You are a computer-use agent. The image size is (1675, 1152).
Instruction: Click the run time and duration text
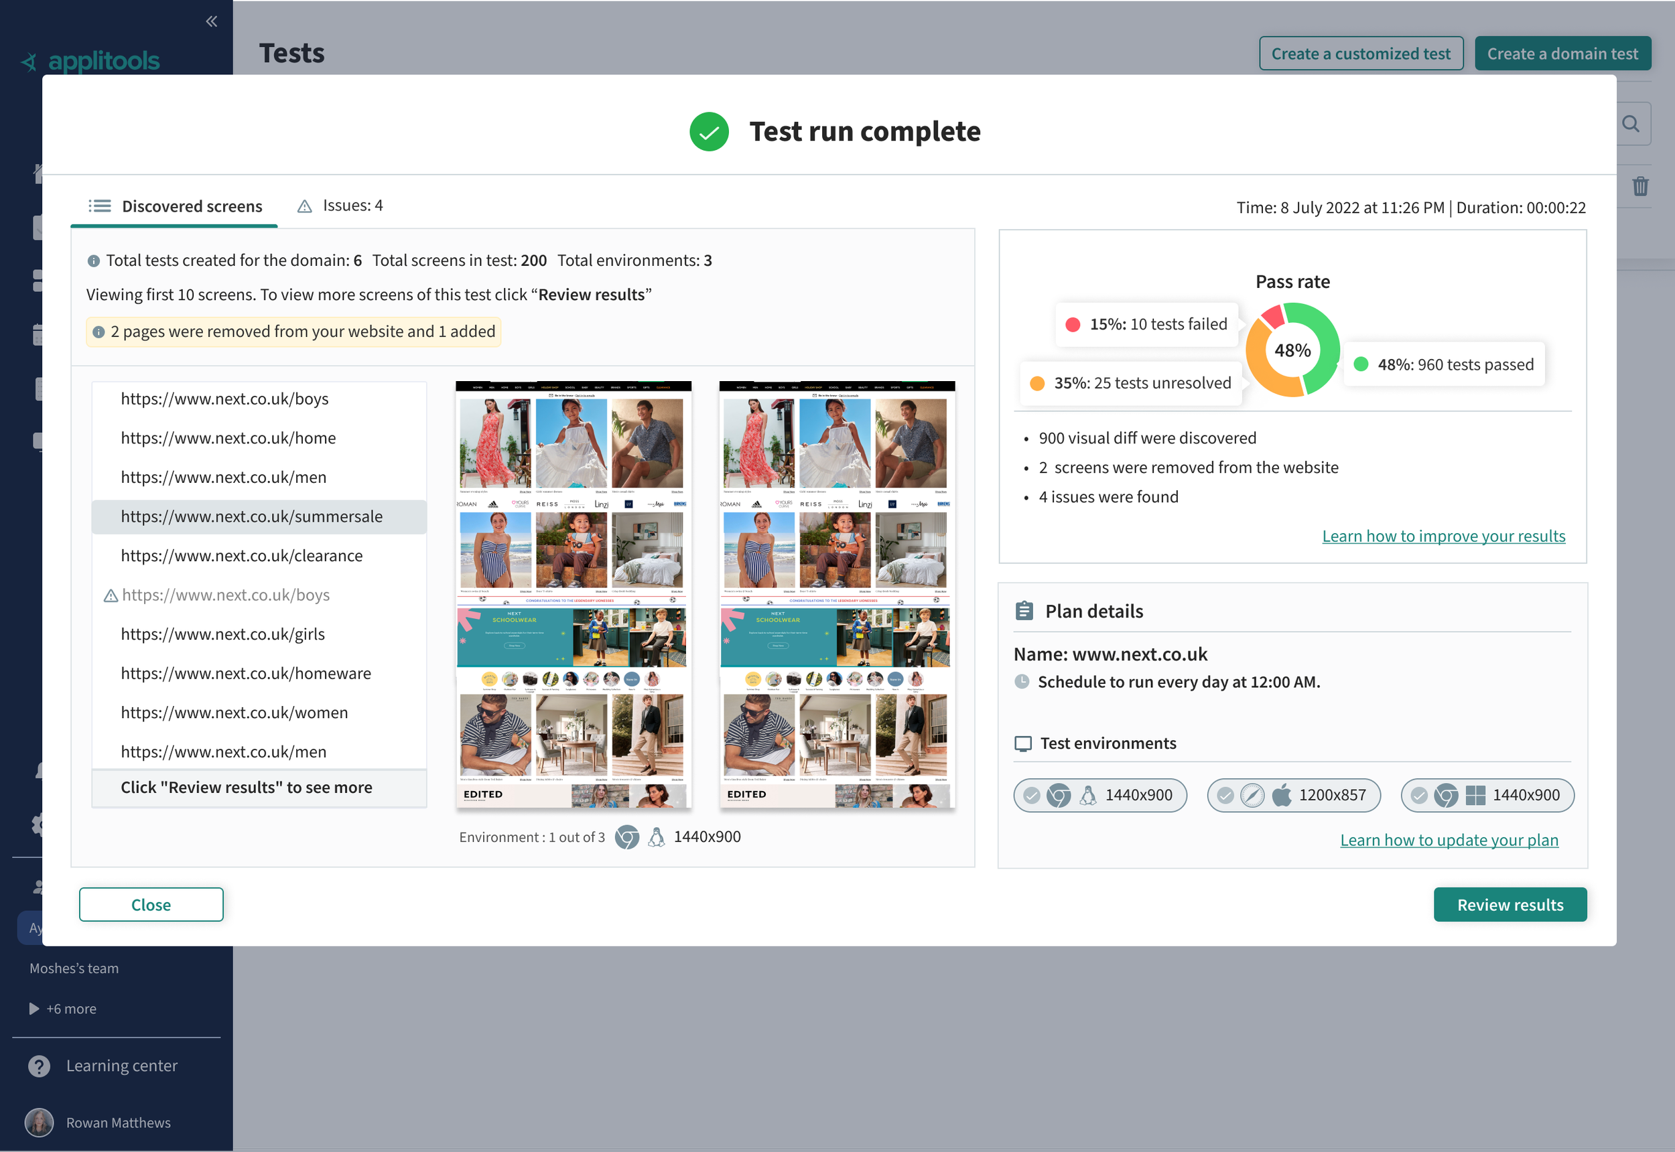click(x=1411, y=208)
